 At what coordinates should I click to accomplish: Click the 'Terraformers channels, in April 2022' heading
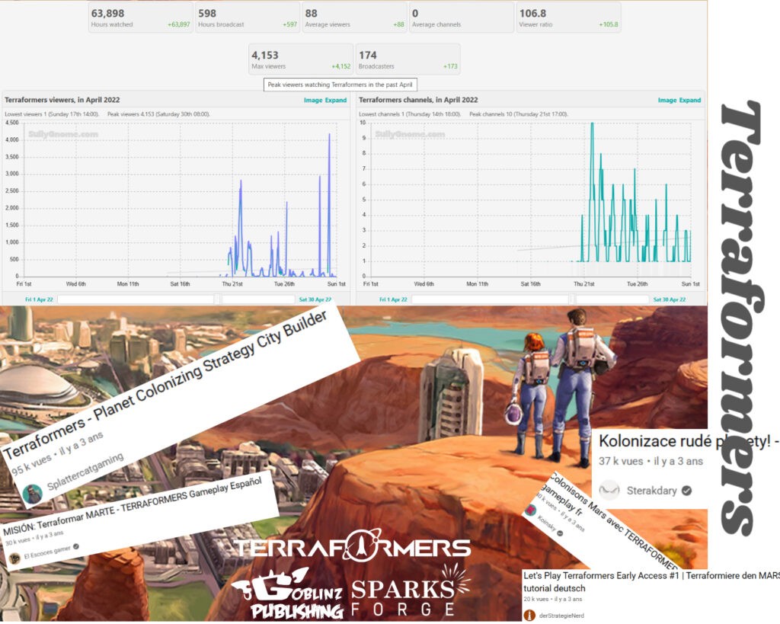418,100
